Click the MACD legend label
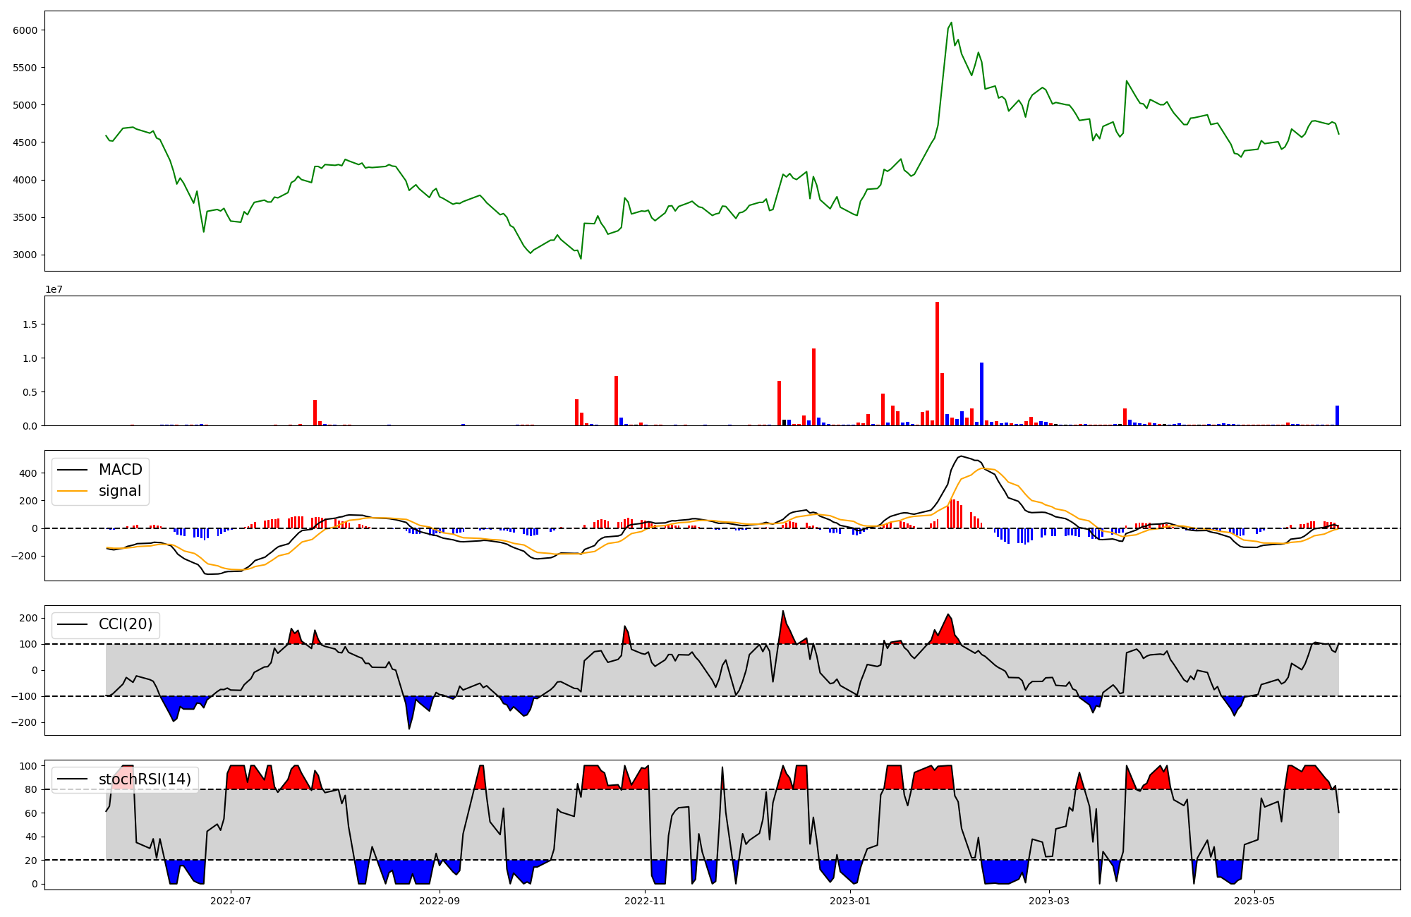 [x=120, y=470]
